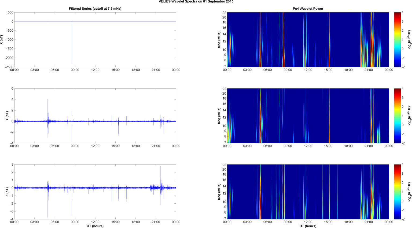The image size is (412, 228).
Task: Click the bottom wavelet panel colorbar
Action: point(397,192)
